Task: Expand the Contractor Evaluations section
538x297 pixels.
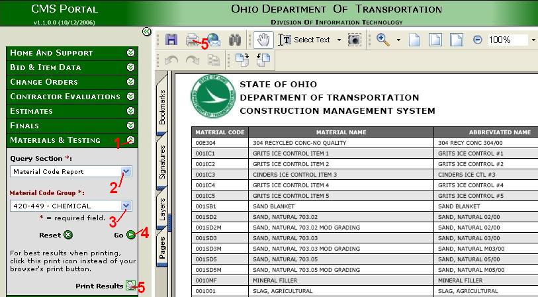Action: (x=130, y=97)
